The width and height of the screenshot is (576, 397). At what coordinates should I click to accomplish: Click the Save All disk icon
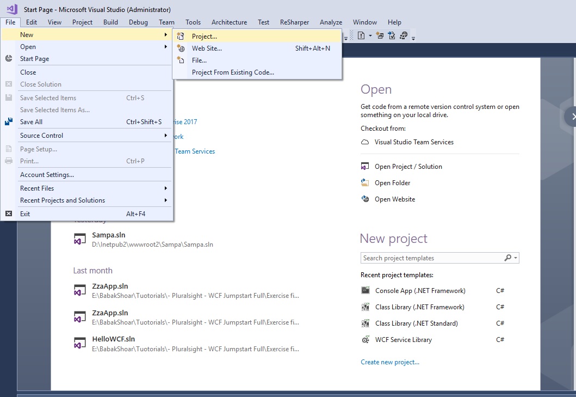pyautogui.click(x=9, y=121)
